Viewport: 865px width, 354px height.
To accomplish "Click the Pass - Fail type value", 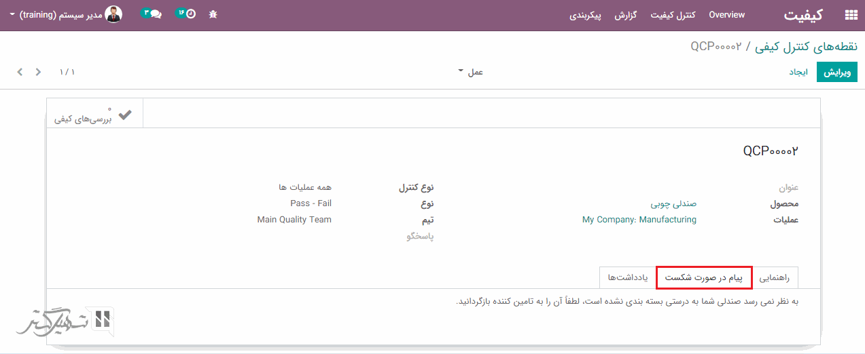I will coord(311,203).
